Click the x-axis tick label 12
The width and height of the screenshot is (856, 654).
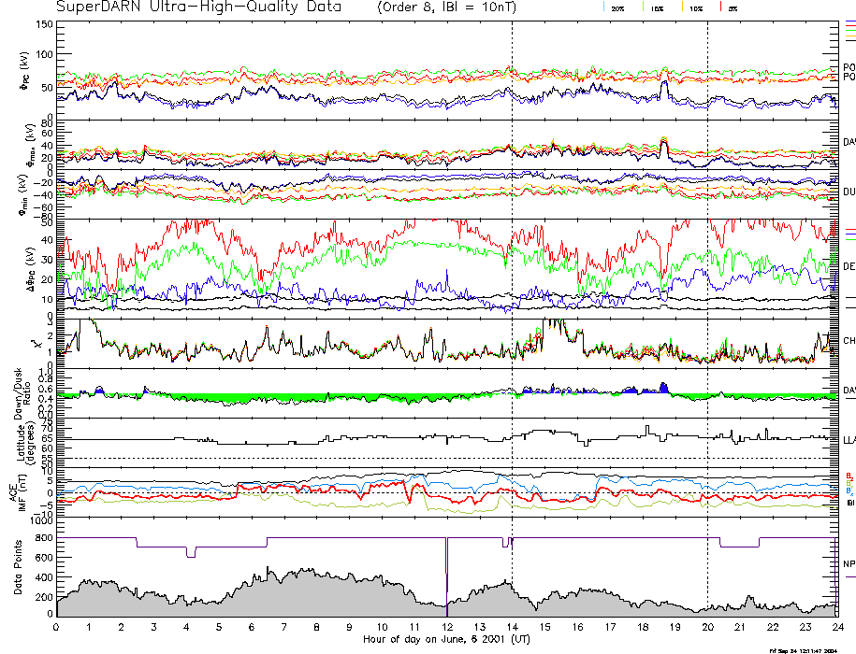(447, 628)
